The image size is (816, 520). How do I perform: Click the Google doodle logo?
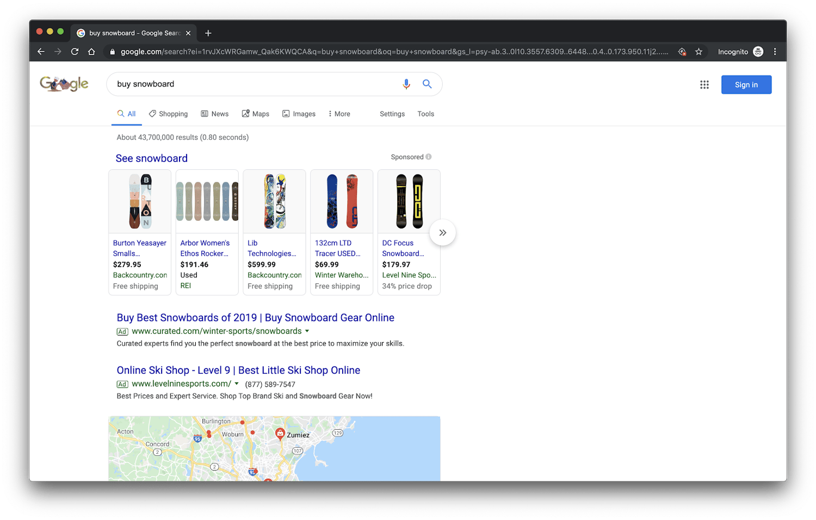pyautogui.click(x=64, y=84)
